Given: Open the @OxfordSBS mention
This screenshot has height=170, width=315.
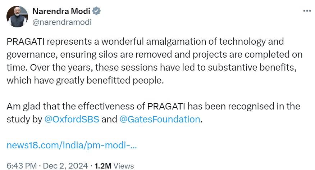Looking at the screenshot, I should (x=72, y=119).
